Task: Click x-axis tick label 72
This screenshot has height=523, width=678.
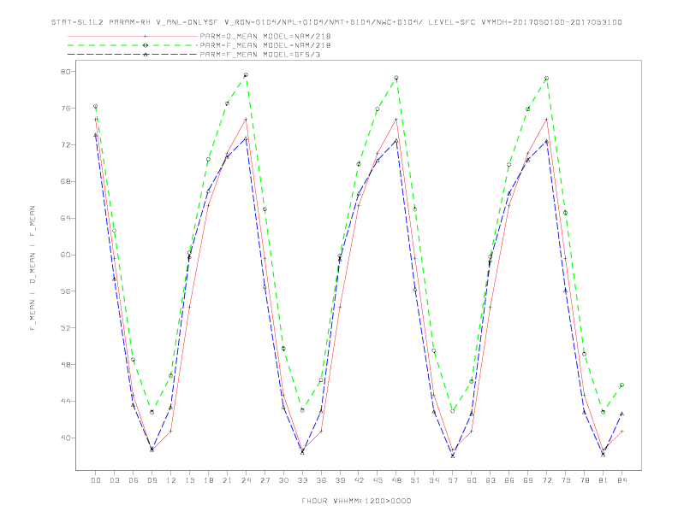Action: pos(547,480)
